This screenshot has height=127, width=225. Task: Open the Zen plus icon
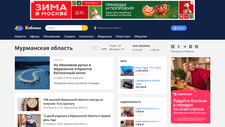(190, 47)
